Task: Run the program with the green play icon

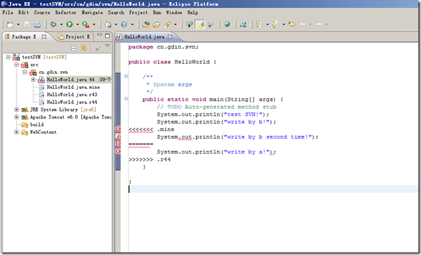Action: click(69, 24)
